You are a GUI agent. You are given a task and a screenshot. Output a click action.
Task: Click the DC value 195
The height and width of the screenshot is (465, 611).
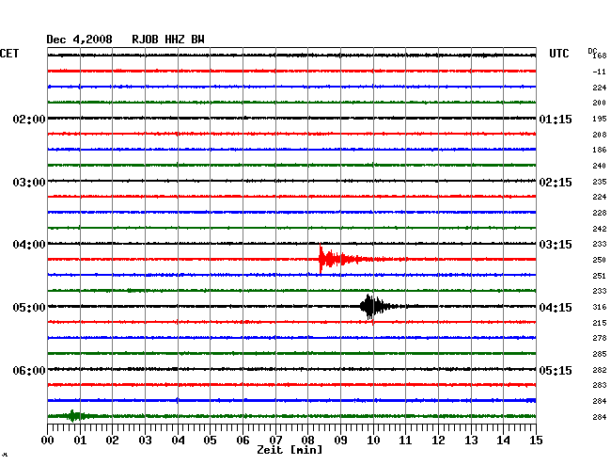tap(600, 119)
